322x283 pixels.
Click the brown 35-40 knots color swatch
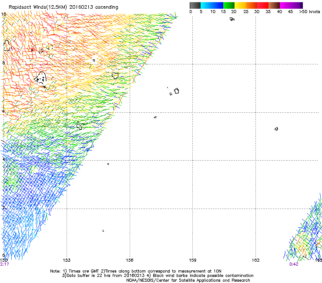click(x=274, y=5)
